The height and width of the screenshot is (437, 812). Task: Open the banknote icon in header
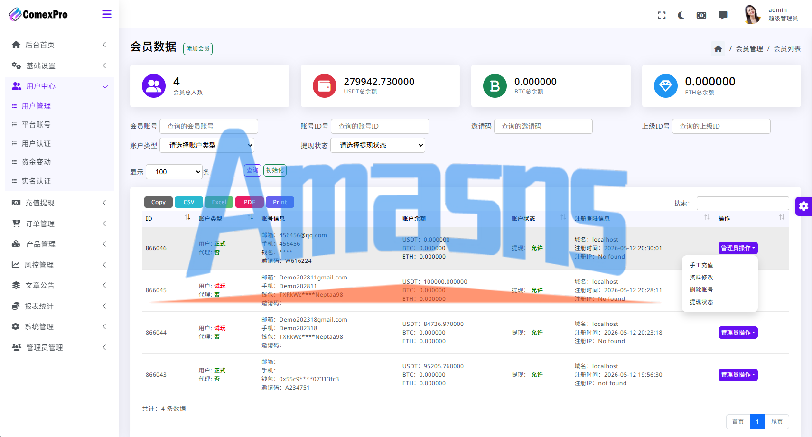(701, 15)
